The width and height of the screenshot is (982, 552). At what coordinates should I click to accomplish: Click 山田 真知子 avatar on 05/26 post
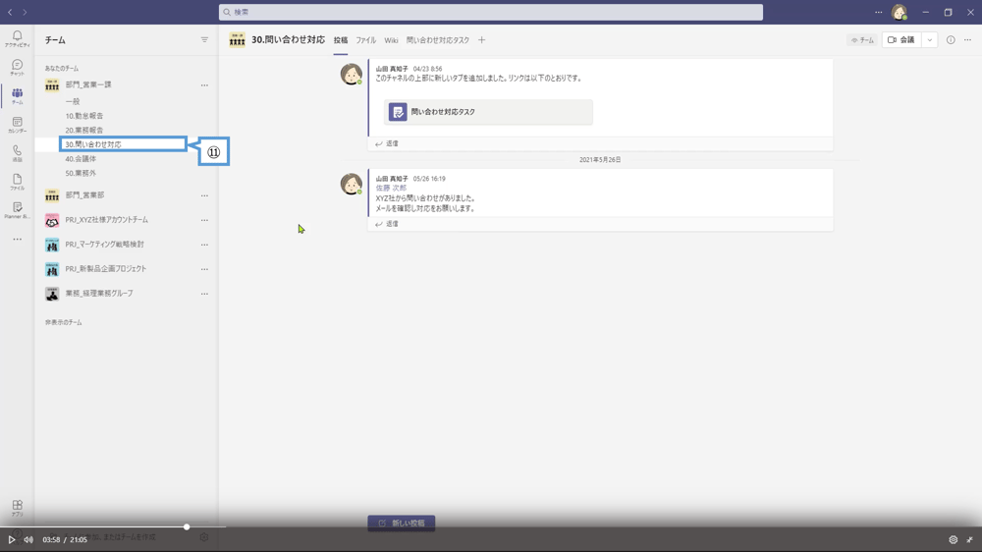click(351, 184)
